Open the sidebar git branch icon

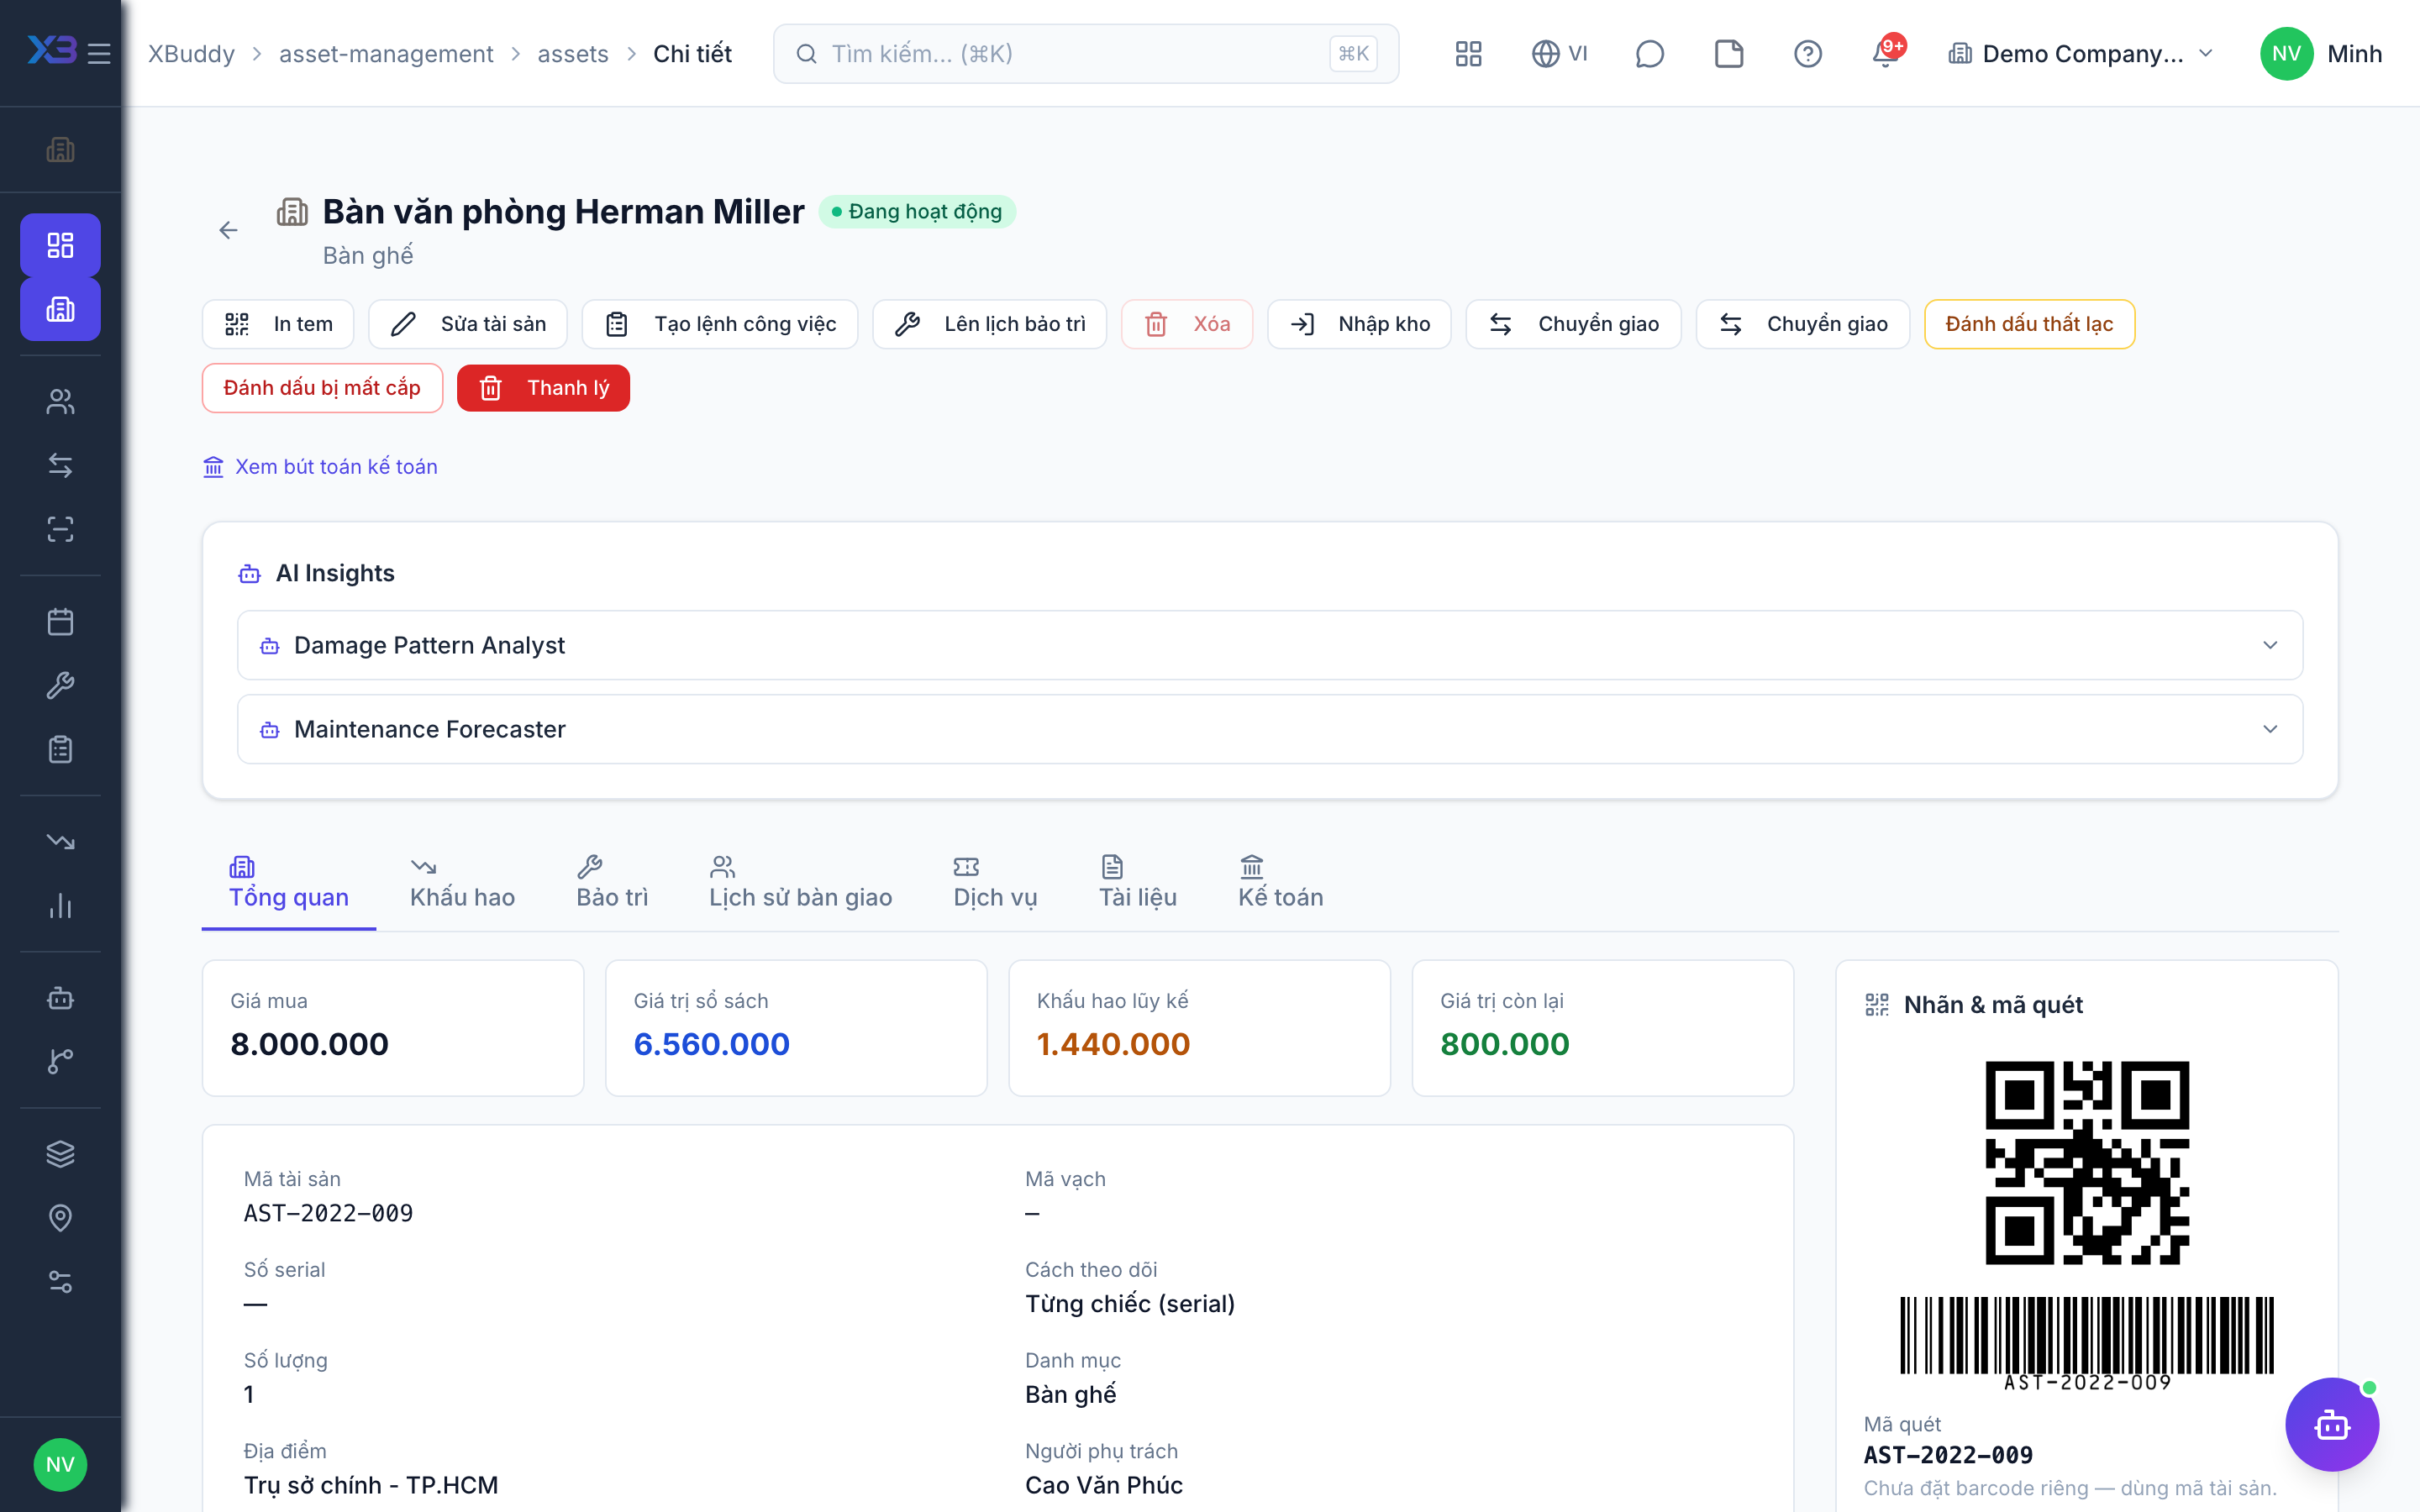tap(60, 1061)
